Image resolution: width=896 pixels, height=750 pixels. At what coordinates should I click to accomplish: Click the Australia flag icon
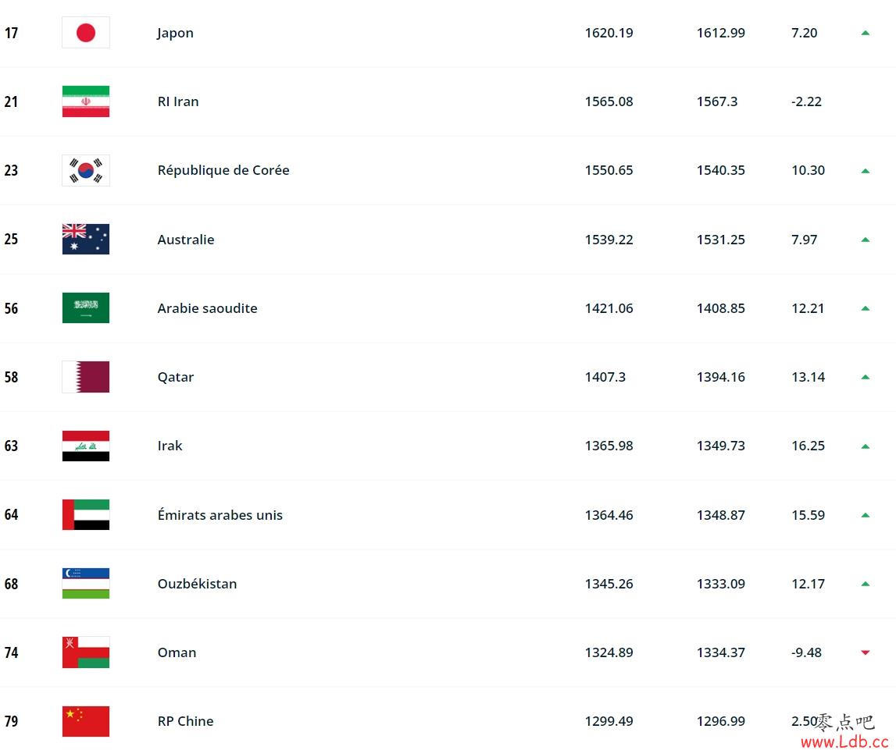click(86, 239)
